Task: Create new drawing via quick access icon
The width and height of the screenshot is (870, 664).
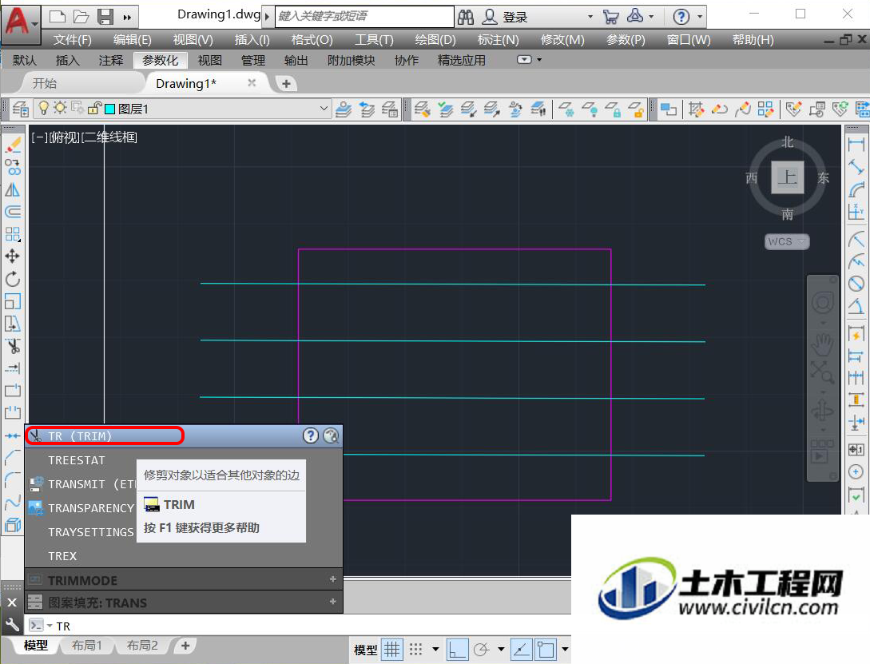Action: (58, 17)
